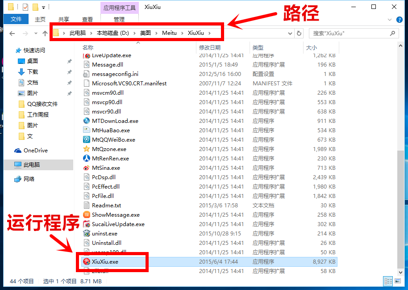
Task: Select the msvcp90.dll file name
Action: (x=107, y=102)
